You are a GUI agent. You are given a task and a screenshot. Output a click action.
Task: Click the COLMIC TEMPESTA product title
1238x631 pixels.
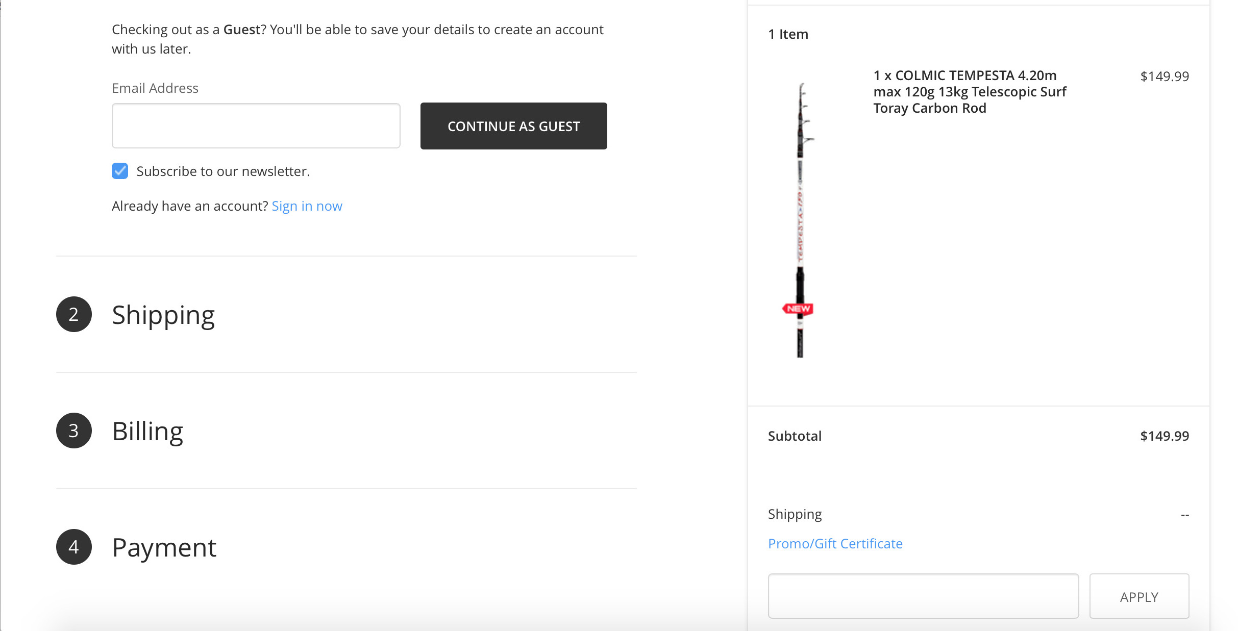[x=969, y=92]
